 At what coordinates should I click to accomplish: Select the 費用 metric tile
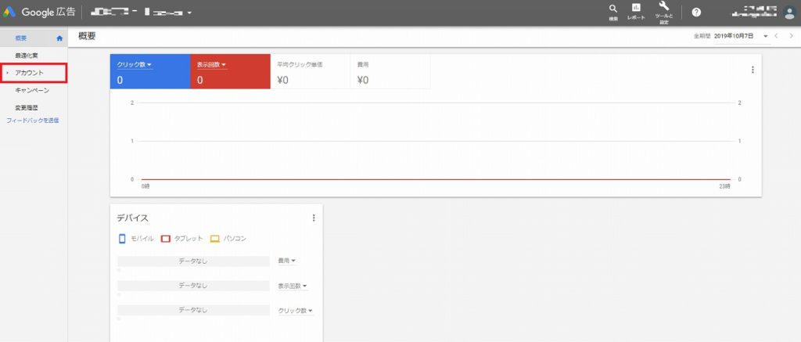pos(390,71)
